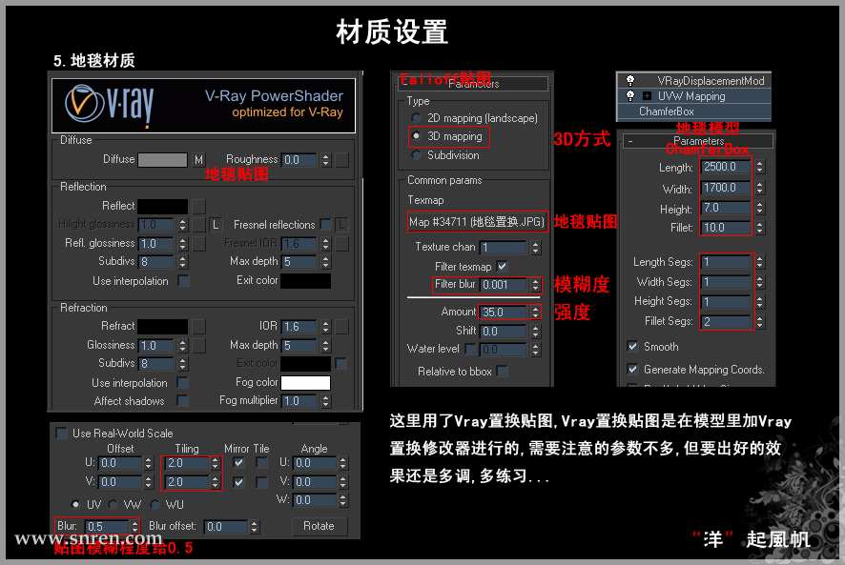Click the Blur value field
This screenshot has width=845, height=565.
click(x=107, y=527)
